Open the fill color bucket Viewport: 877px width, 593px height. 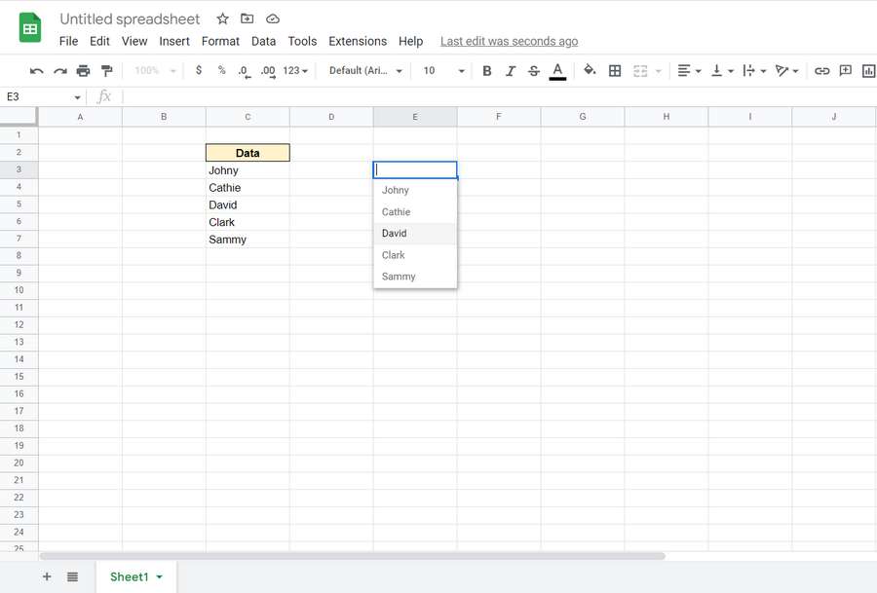click(590, 70)
